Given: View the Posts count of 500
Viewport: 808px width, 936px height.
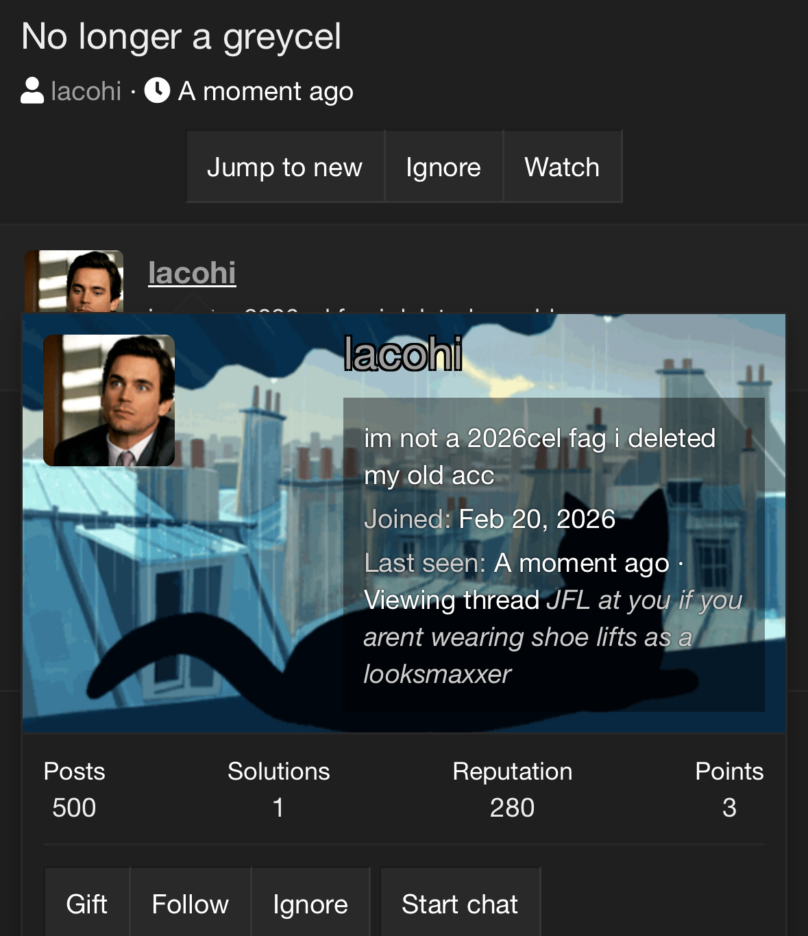Looking at the screenshot, I should pos(74,808).
